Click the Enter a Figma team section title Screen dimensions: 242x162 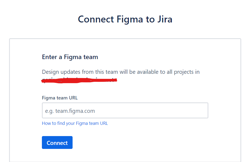[x=70, y=57]
